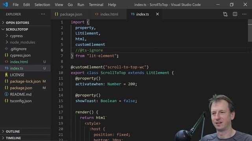This screenshot has height=141, width=252.
Task: Click the .gitignore file icon
Action: [x=6, y=49]
